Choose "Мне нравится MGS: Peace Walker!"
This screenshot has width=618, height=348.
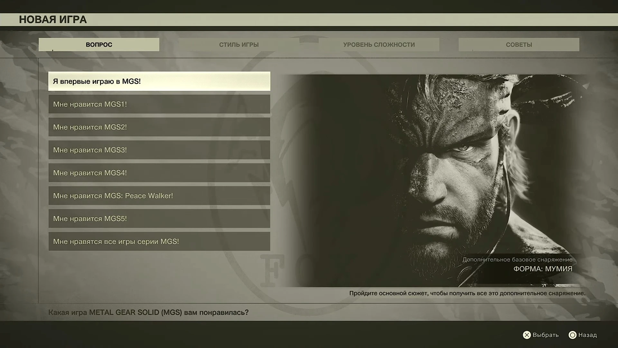pos(159,196)
